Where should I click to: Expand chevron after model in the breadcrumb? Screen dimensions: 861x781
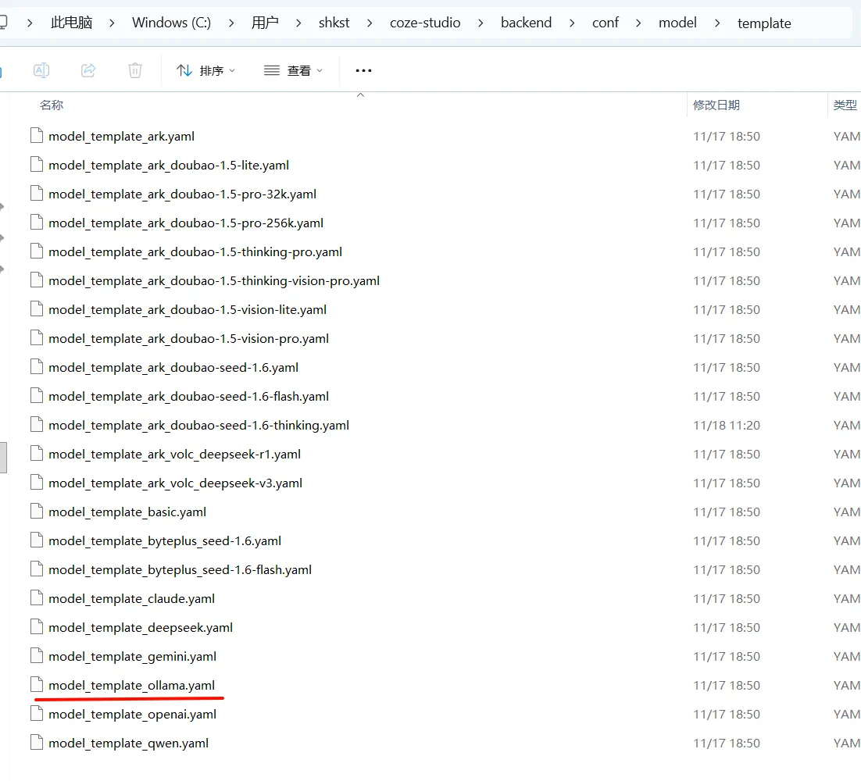[x=717, y=23]
